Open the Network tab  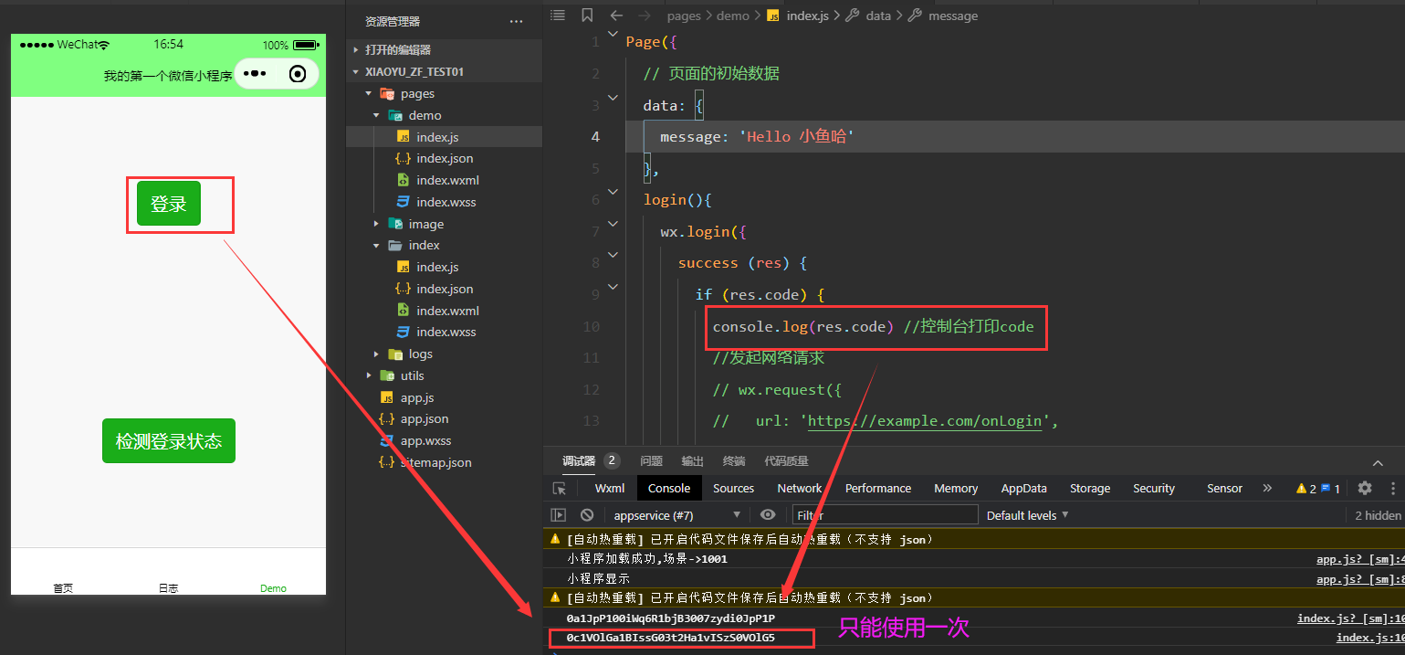pyautogui.click(x=800, y=489)
